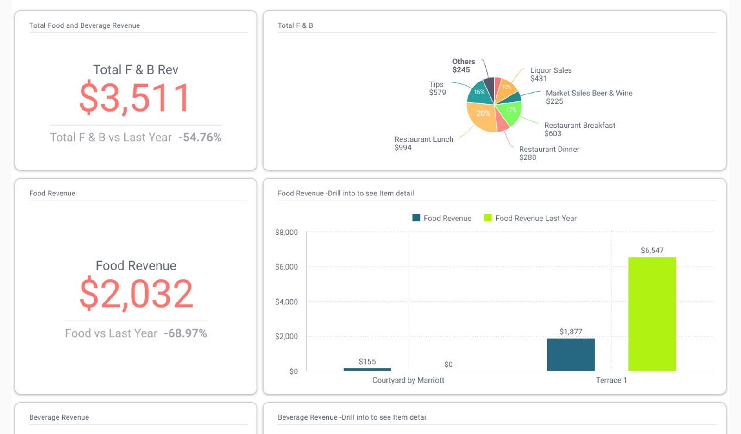Click the Total F & B pie chart panel title

295,25
